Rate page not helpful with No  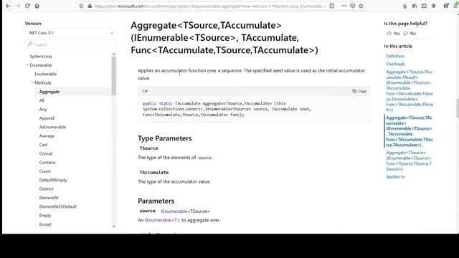coord(410,34)
